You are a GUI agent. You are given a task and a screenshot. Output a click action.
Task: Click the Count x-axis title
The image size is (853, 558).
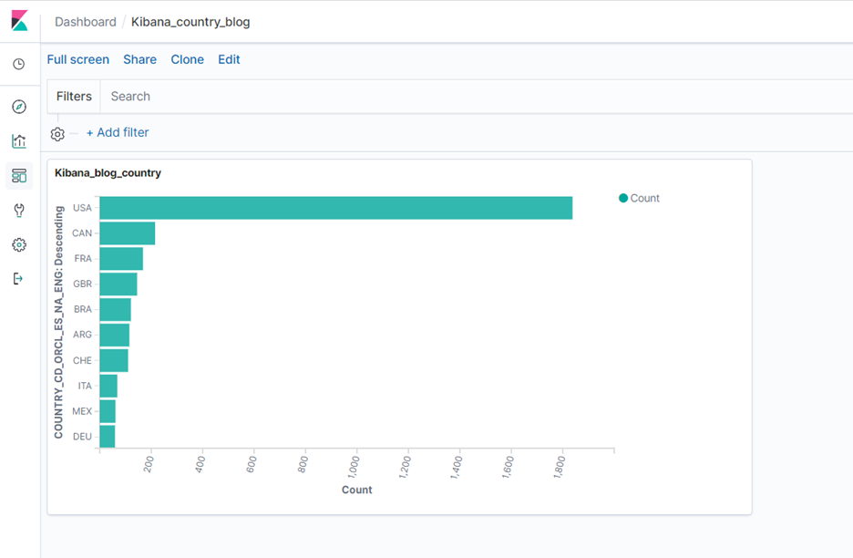click(x=357, y=490)
